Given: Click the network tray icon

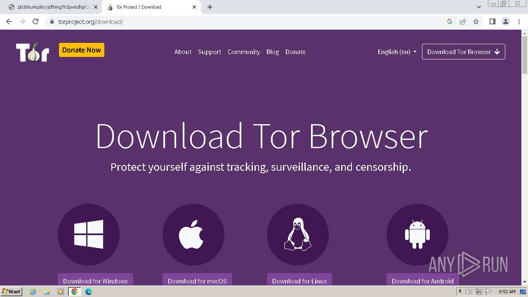Looking at the screenshot, I should [x=479, y=292].
